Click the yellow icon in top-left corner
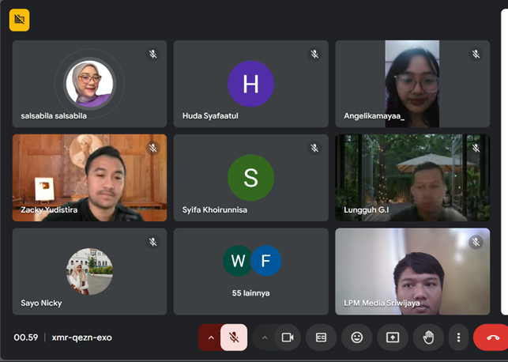 click(19, 20)
